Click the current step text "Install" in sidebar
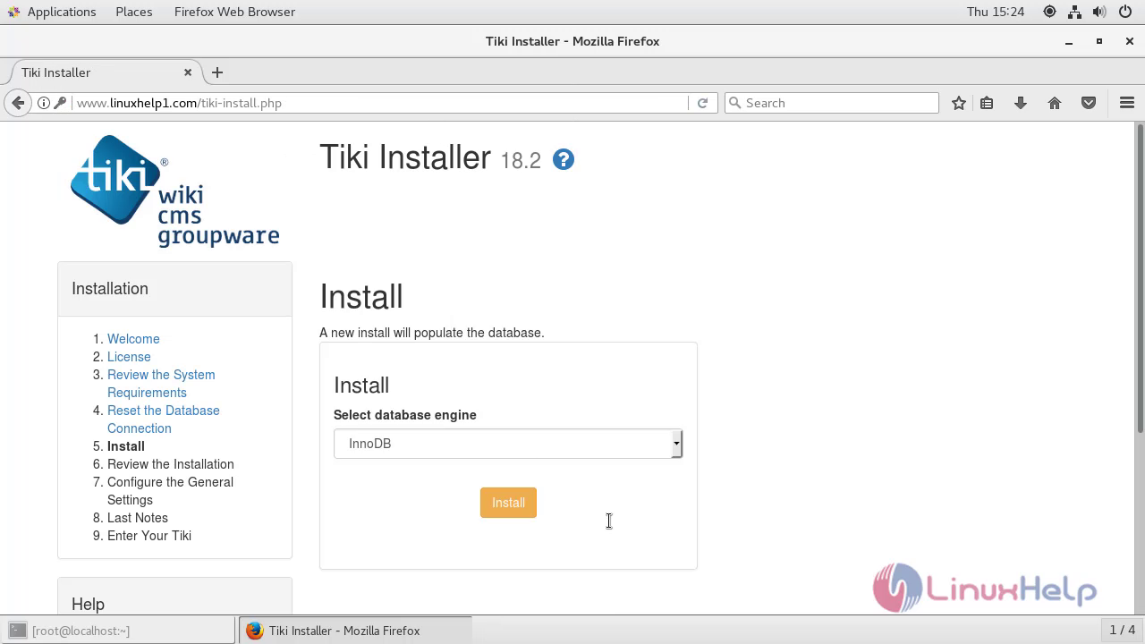 125,446
